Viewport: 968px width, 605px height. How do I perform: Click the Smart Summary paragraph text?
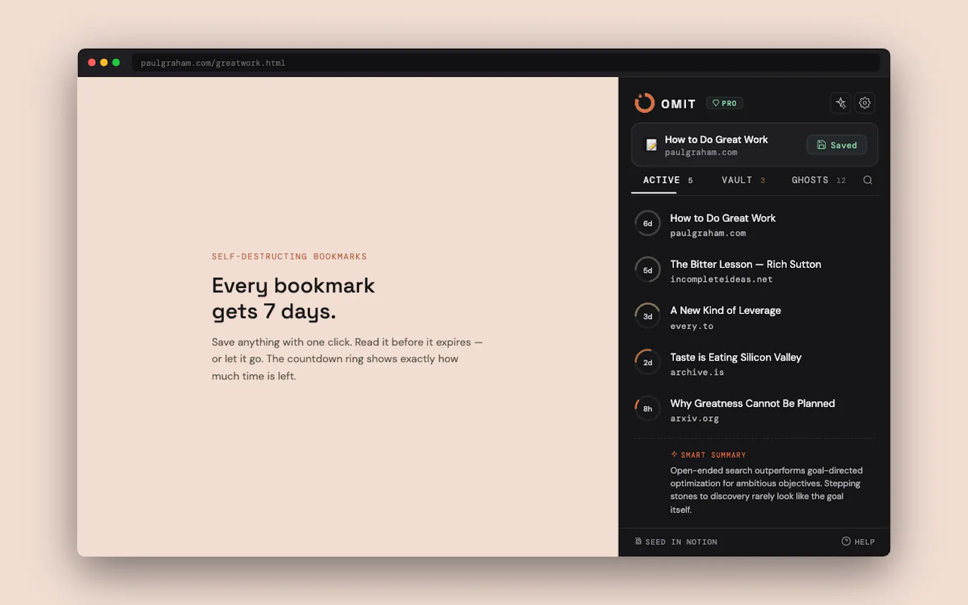pyautogui.click(x=767, y=490)
